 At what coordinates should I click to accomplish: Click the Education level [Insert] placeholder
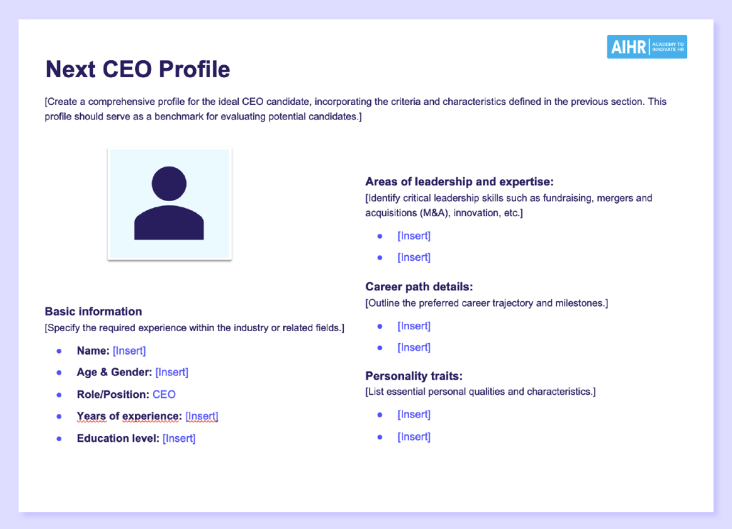click(179, 438)
